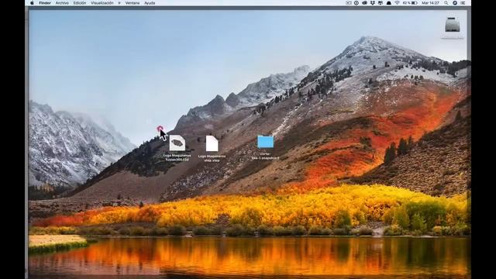The height and width of the screenshot is (279, 496).
Task: Click the date and time Mar 14:27
Action: [430, 3]
